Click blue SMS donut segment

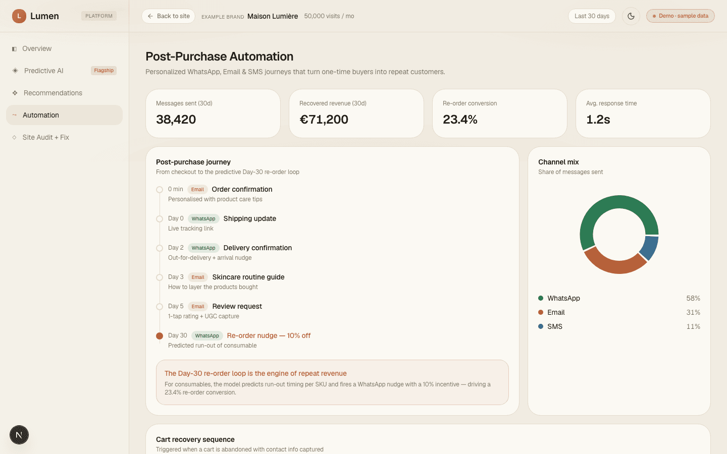point(650,247)
